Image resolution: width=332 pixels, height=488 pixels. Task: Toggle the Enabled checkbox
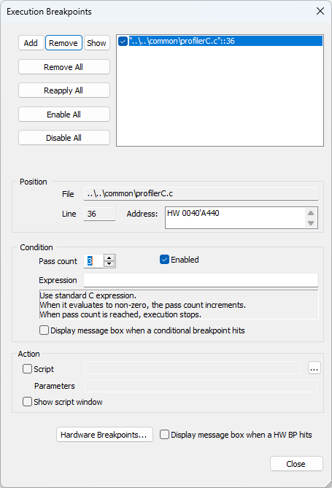(164, 260)
